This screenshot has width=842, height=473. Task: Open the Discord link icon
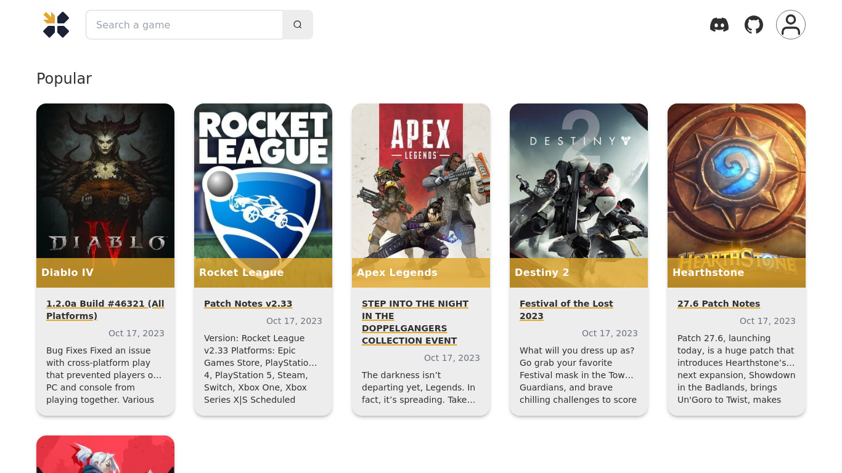pos(719,25)
